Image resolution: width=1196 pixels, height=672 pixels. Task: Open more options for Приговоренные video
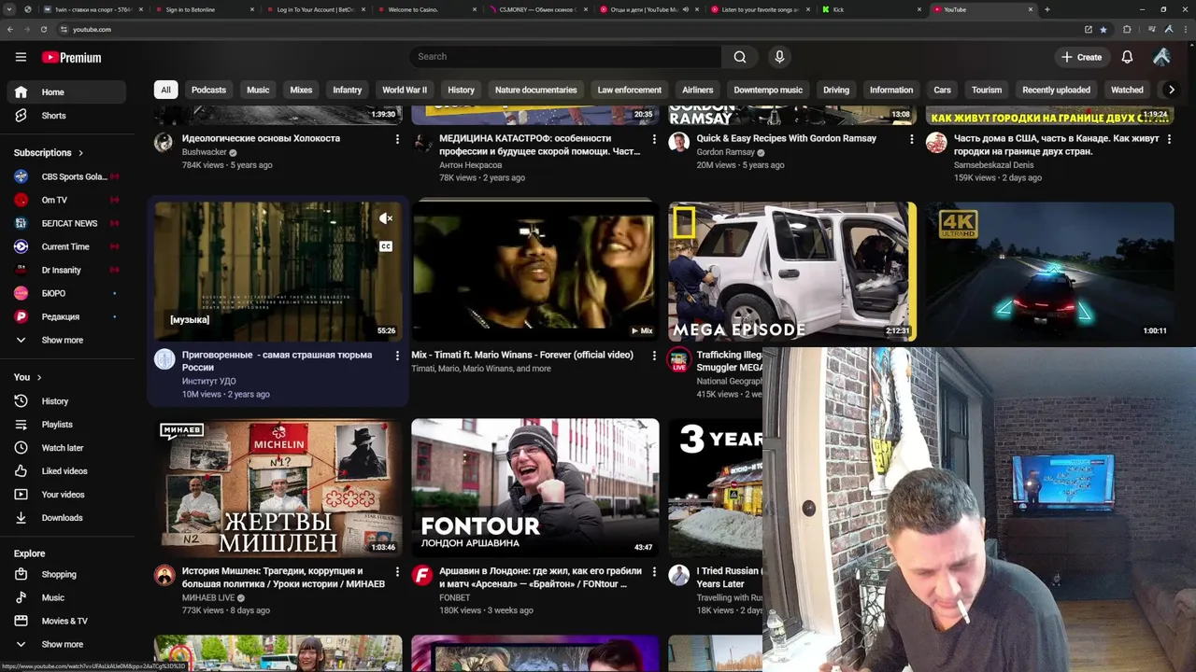[x=397, y=356]
